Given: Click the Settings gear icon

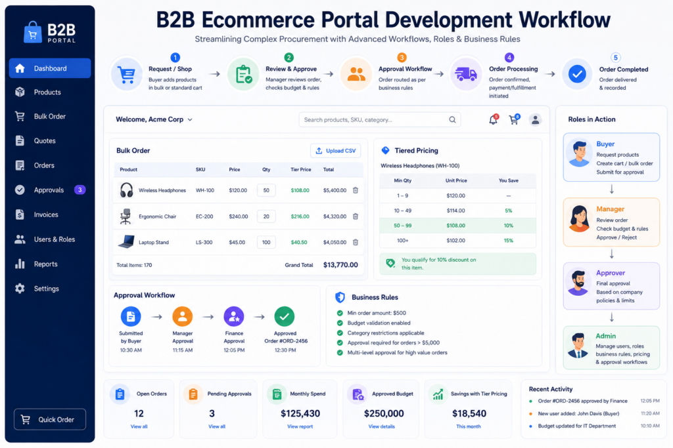Looking at the screenshot, I should (20, 289).
